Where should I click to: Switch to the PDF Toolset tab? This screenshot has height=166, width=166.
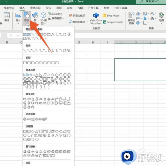(121, 8)
